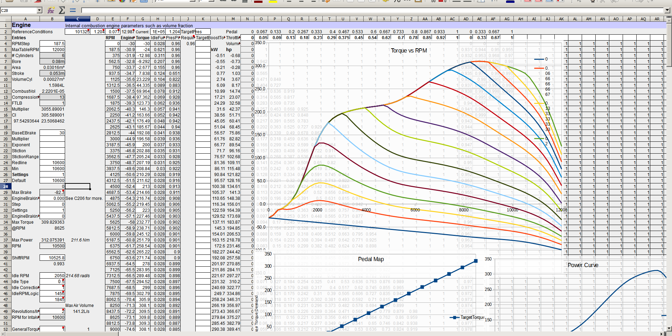The width and height of the screenshot is (672, 336).
Task: Click the pie chart insert icon
Action: (x=122, y=1)
